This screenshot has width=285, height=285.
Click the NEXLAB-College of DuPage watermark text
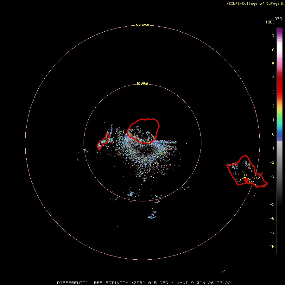tap(255, 3)
